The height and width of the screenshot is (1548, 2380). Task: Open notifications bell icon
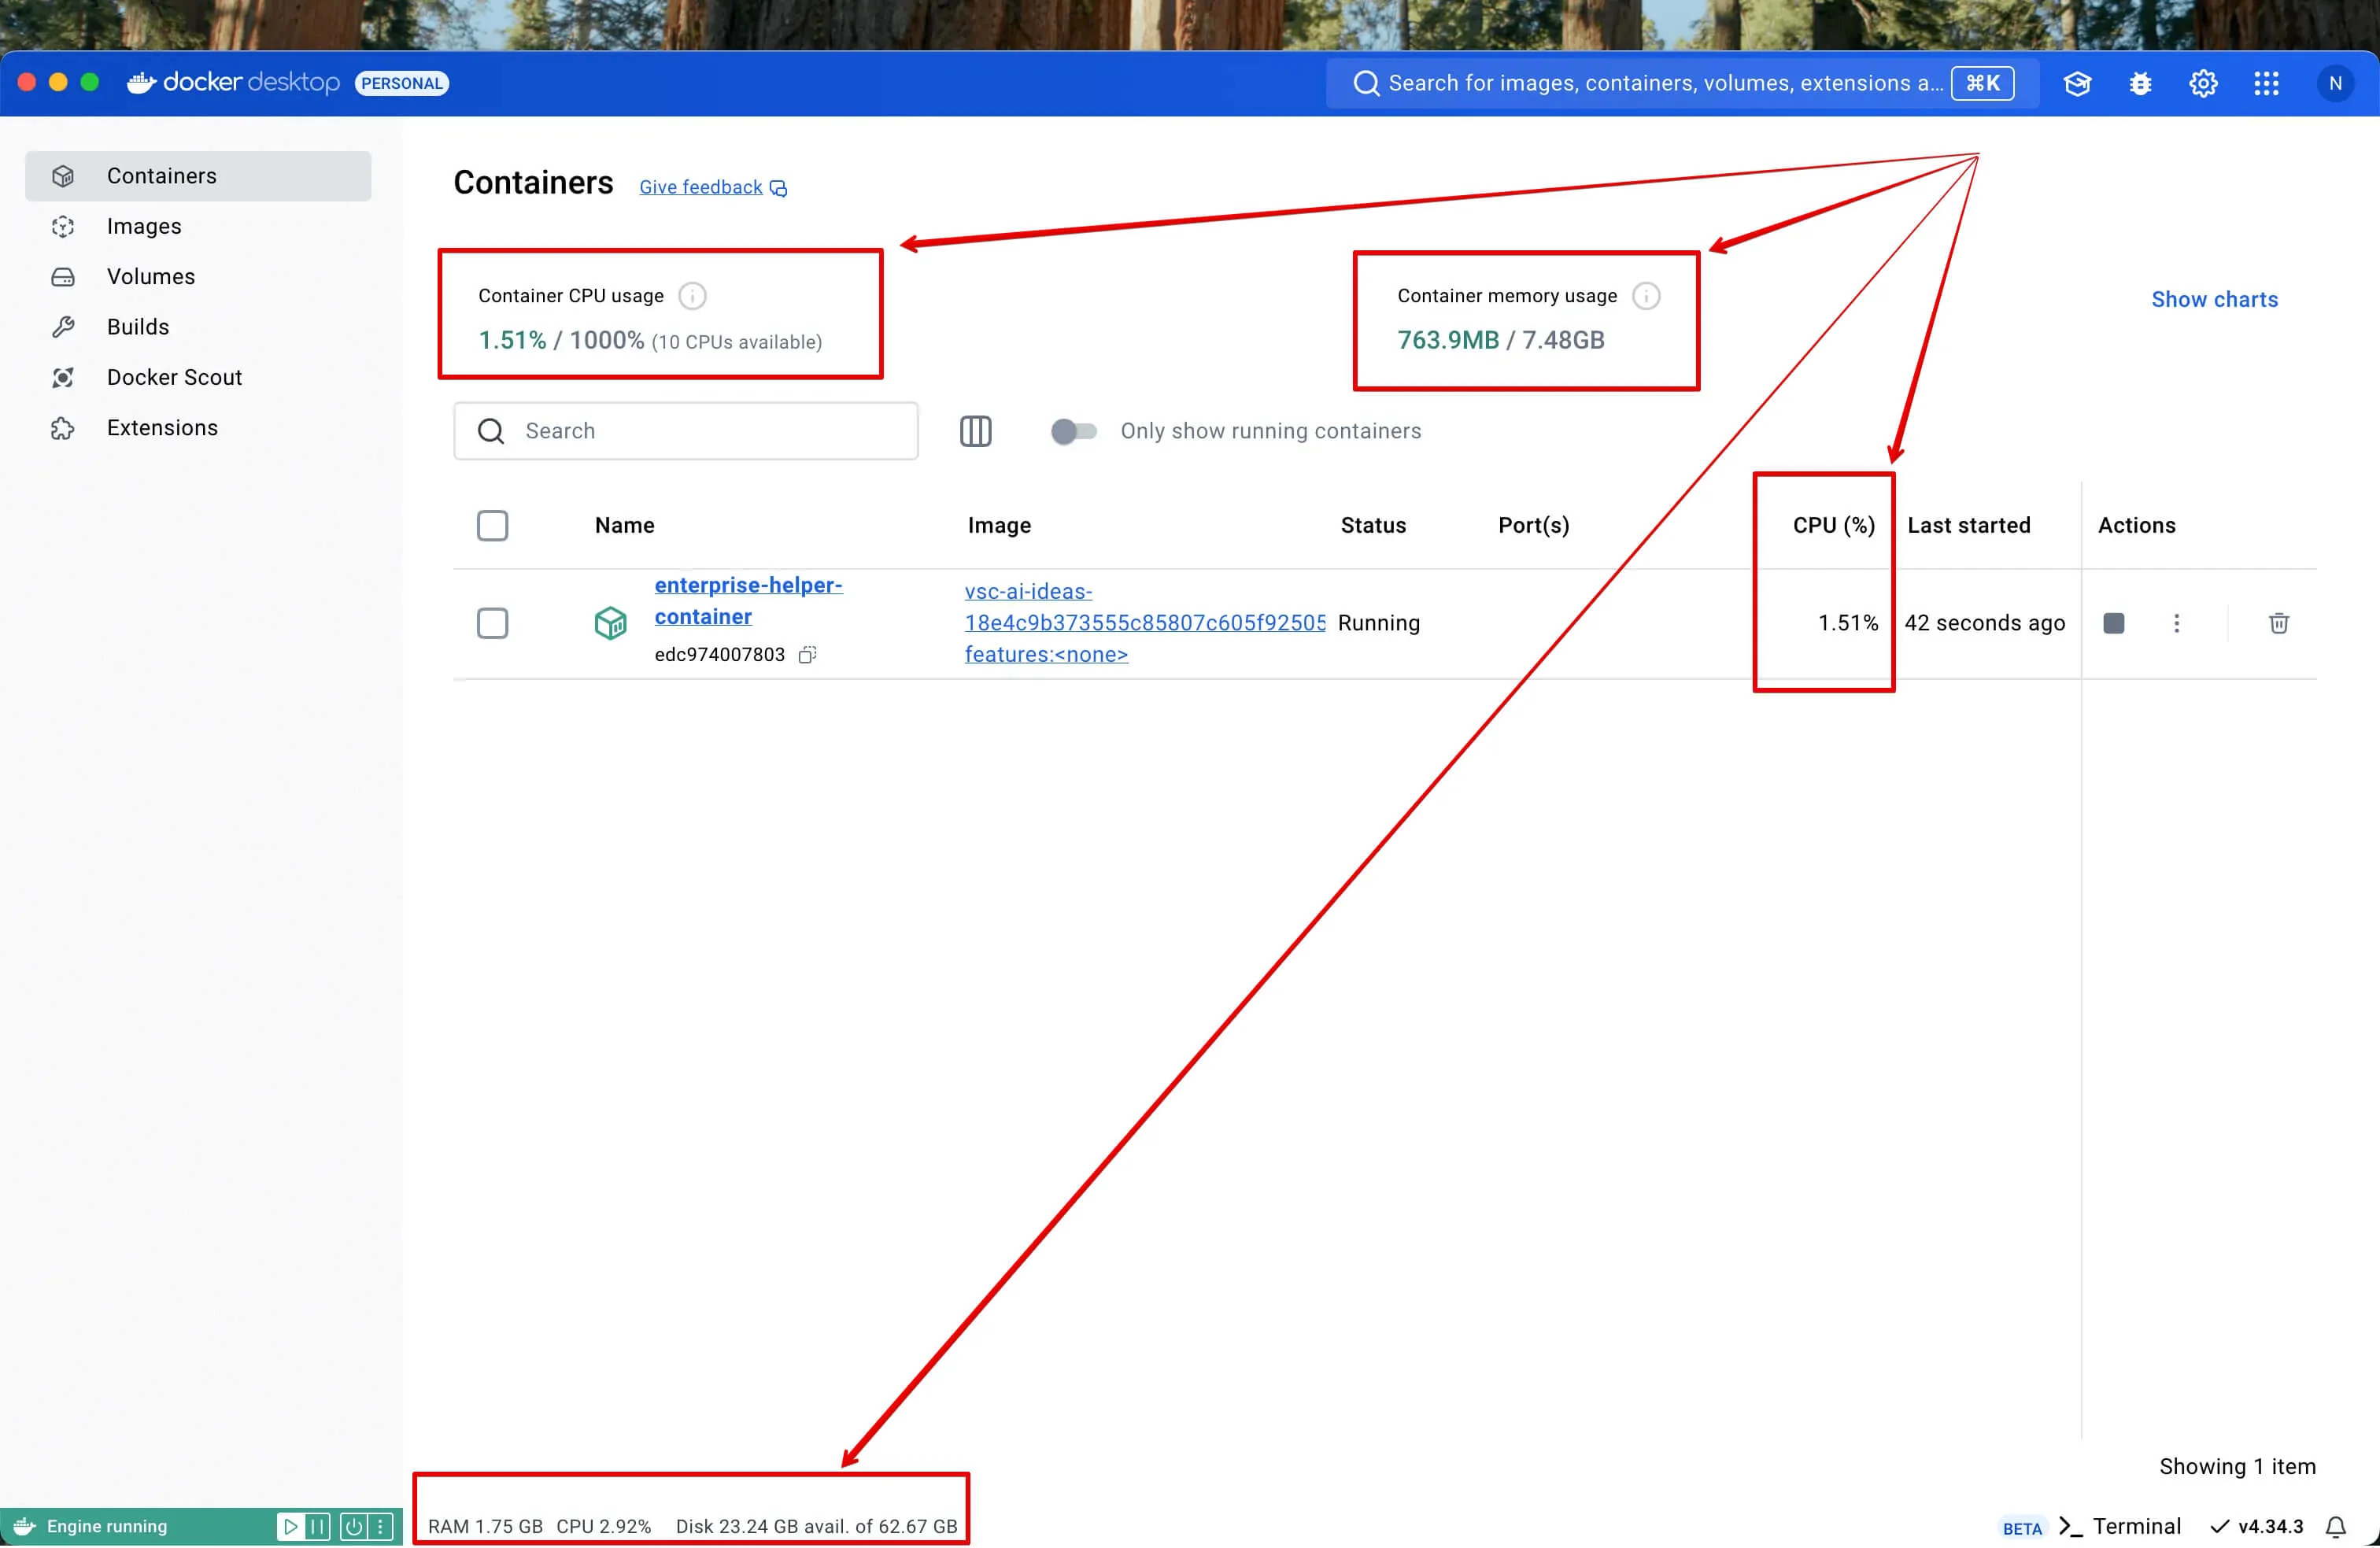tap(2335, 1526)
